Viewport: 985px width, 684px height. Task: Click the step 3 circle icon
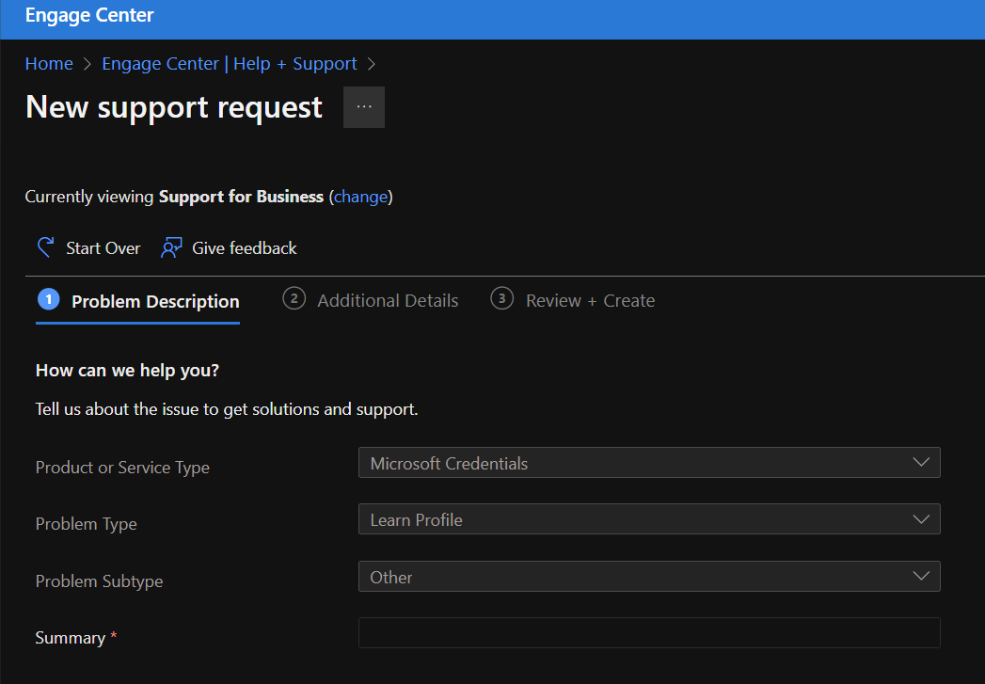[502, 298]
